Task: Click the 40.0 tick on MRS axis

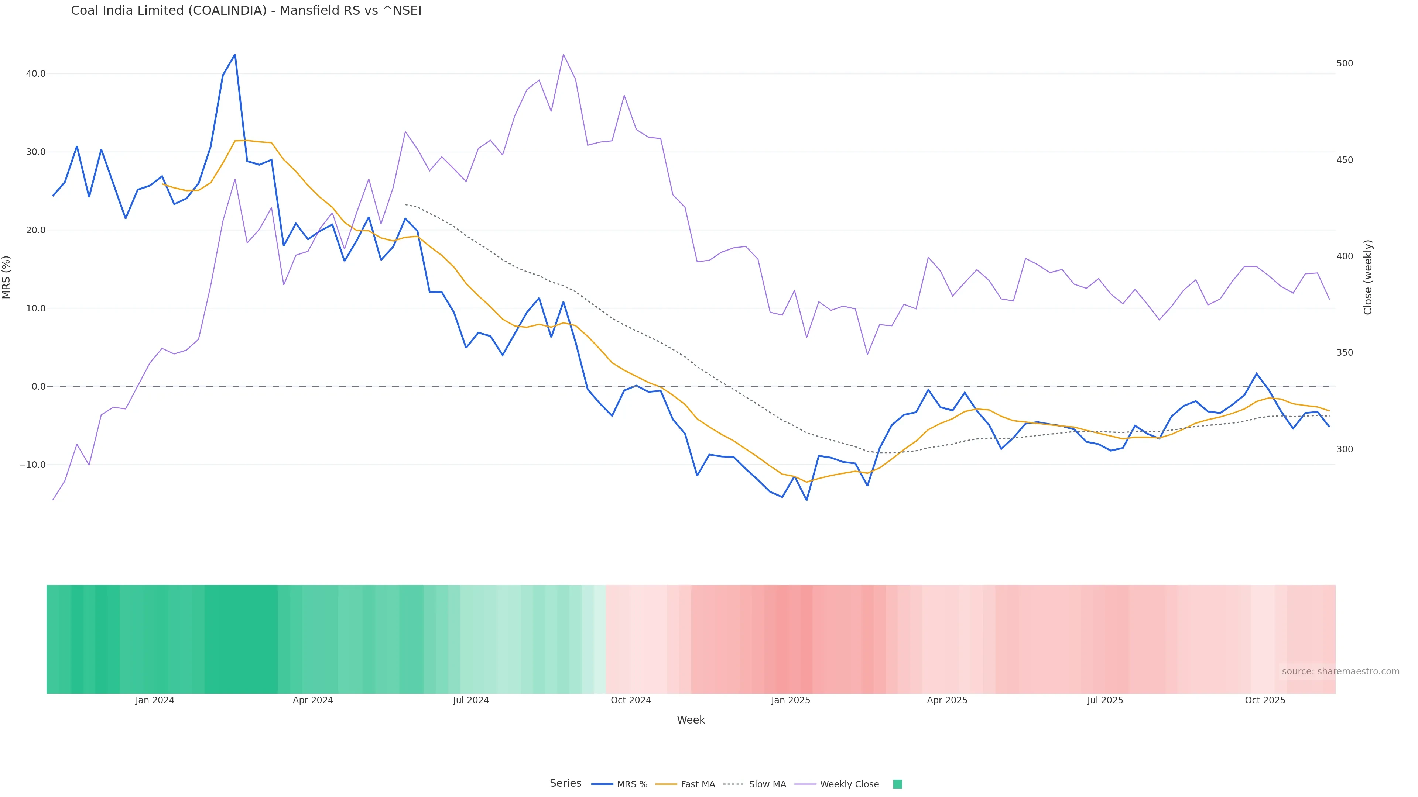Action: pyautogui.click(x=36, y=74)
